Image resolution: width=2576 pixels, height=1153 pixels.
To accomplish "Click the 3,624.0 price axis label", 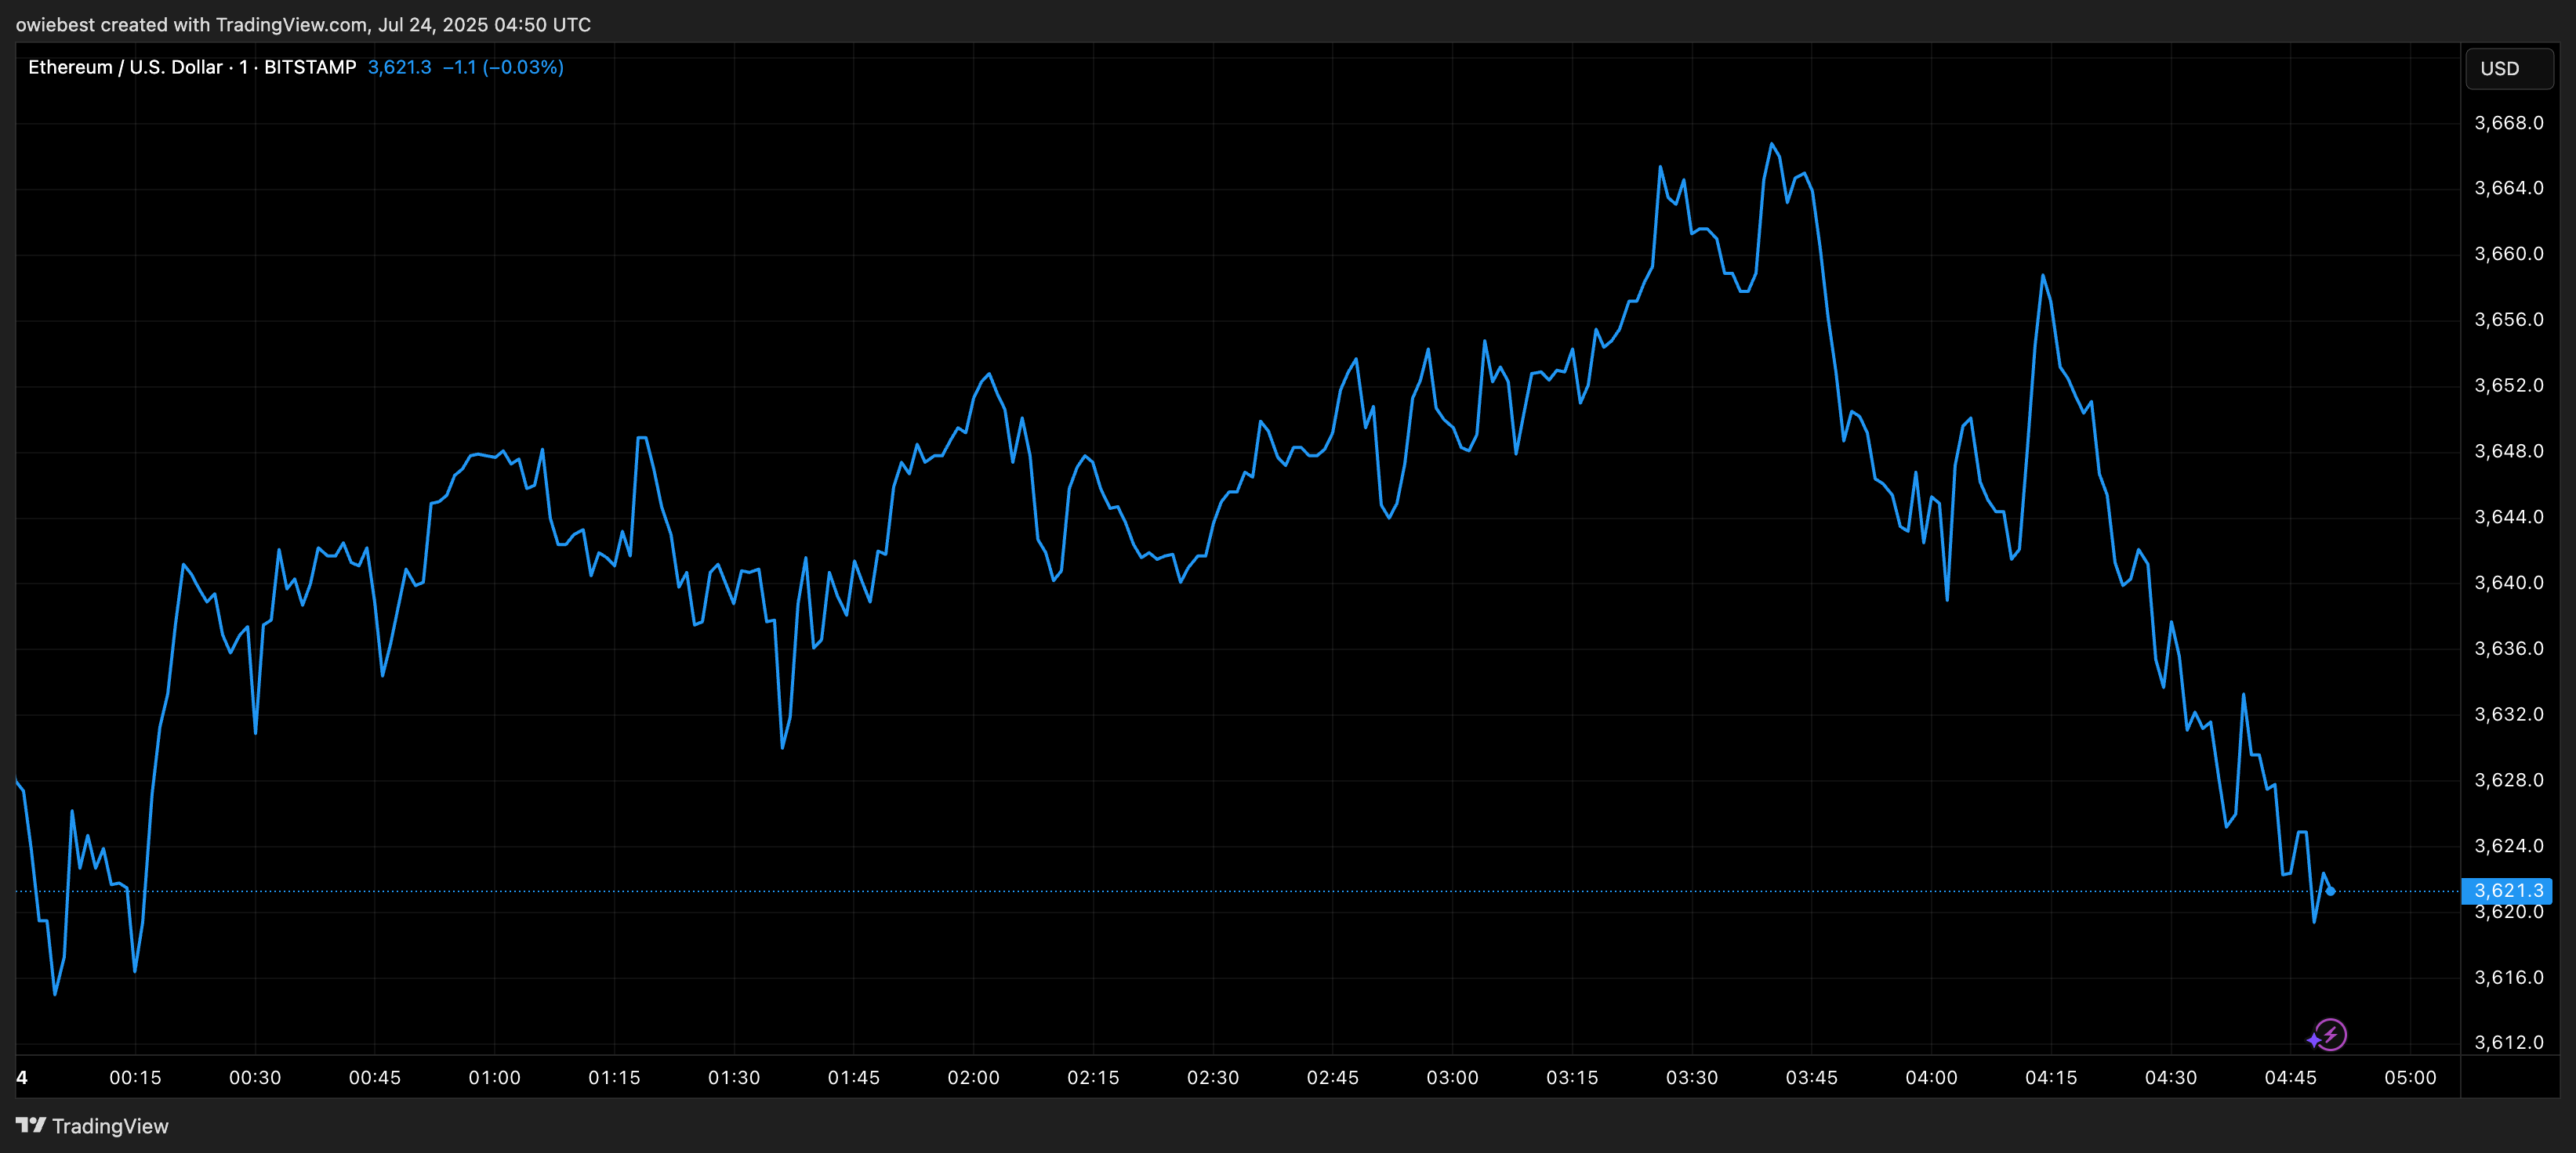I will tap(2508, 846).
